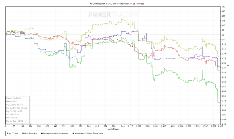
Task: Select the Money Won Without Showdown legend label
Action: point(89,133)
